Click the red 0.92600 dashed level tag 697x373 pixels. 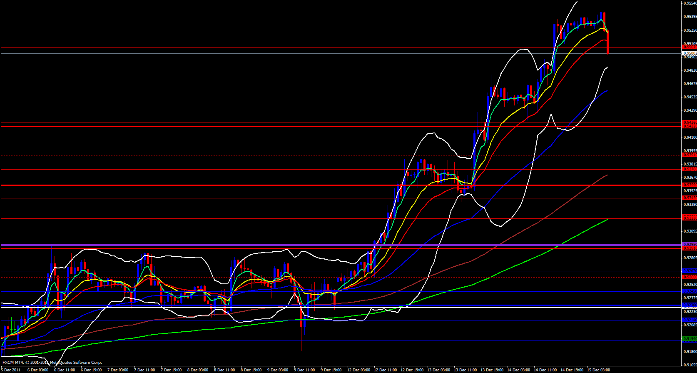coord(689,277)
